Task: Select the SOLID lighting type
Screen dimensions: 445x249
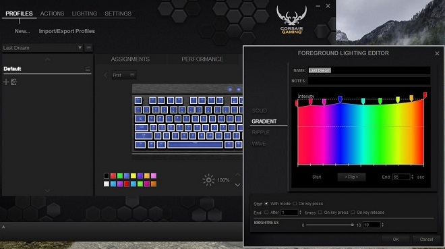Action: pos(260,111)
